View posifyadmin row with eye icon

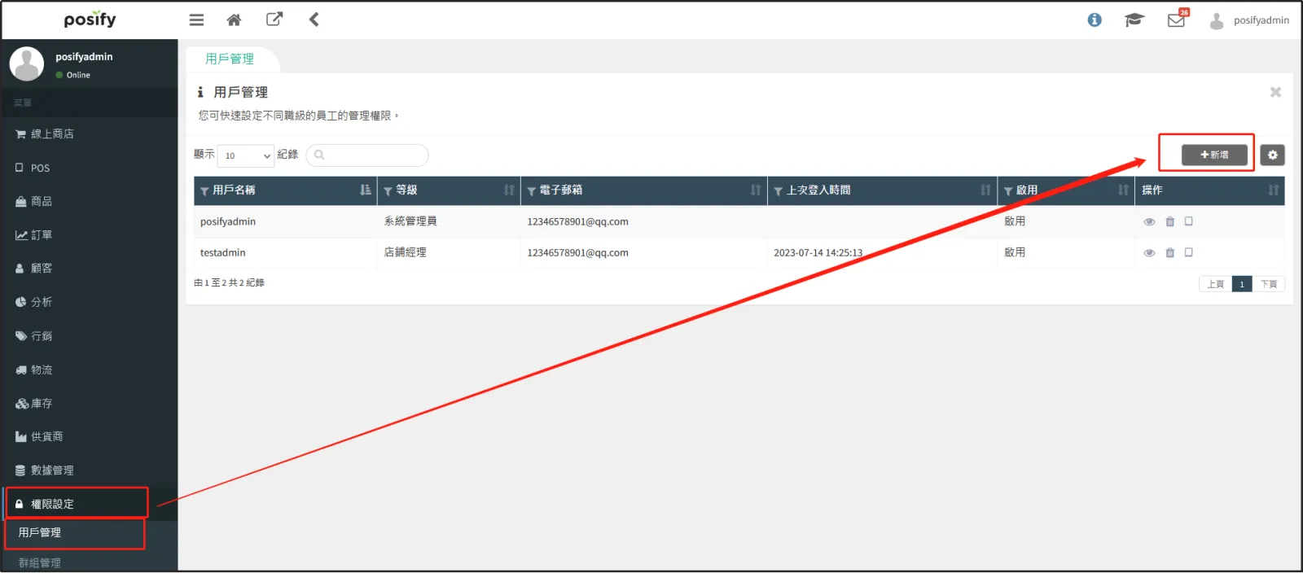pos(1149,221)
